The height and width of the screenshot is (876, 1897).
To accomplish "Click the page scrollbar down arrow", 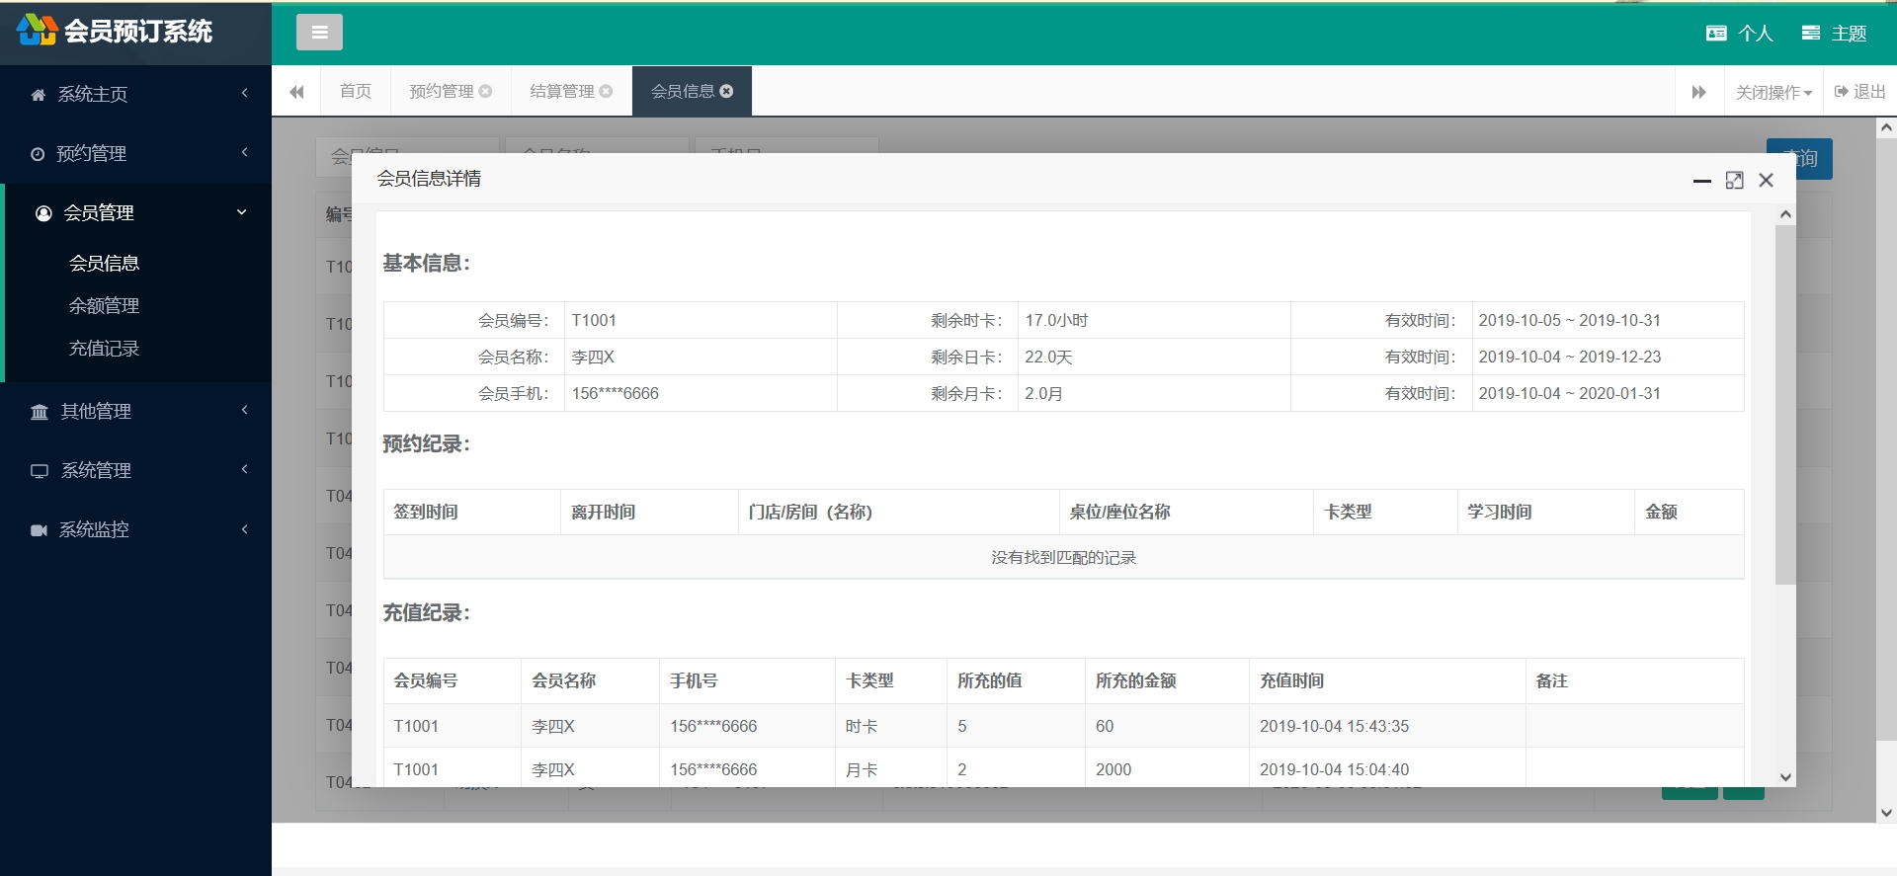I will [1886, 814].
